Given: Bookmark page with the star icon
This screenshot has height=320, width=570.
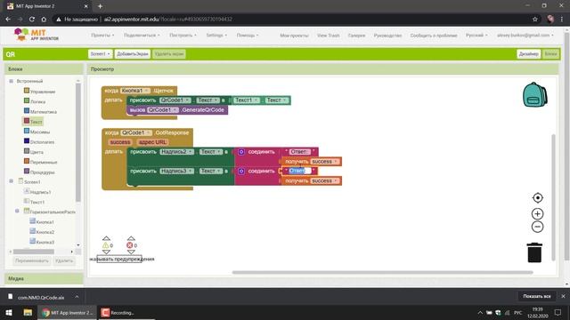Looking at the screenshot, I should pyautogui.click(x=534, y=20).
